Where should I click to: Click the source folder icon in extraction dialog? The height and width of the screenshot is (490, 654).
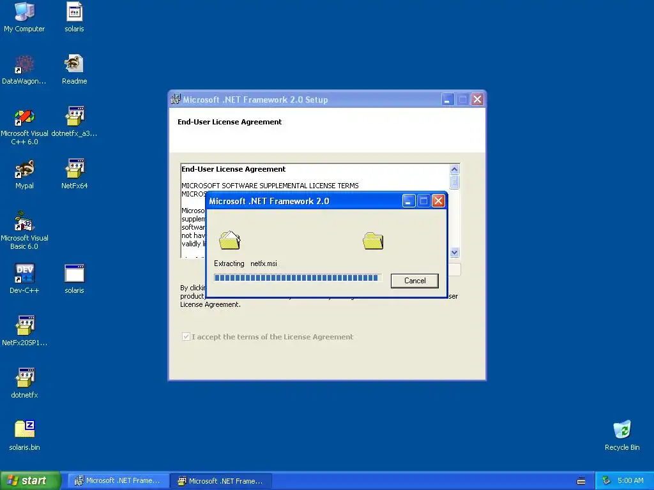[x=229, y=241]
